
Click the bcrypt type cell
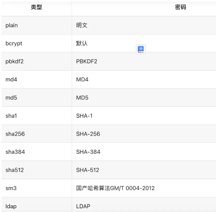pos(37,43)
